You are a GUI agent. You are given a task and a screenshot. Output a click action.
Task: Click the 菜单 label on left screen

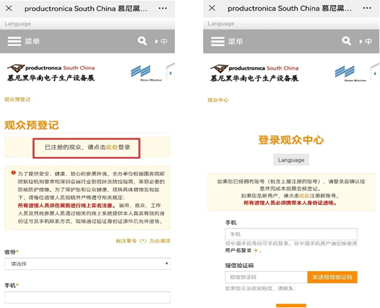click(x=32, y=41)
